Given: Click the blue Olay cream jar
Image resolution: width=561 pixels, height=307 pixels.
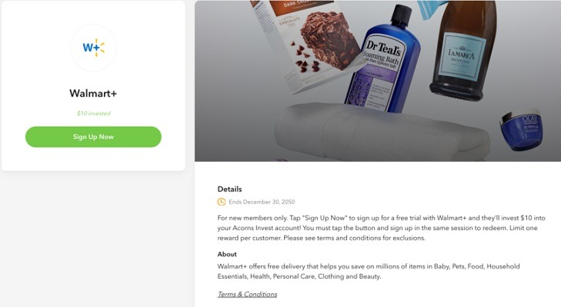Looking at the screenshot, I should point(521,130).
